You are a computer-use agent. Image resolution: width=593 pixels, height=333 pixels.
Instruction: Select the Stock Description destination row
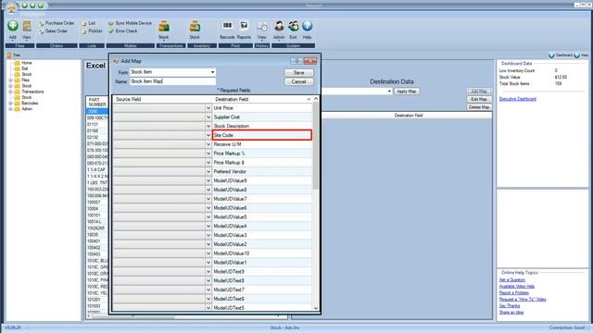[x=261, y=126]
